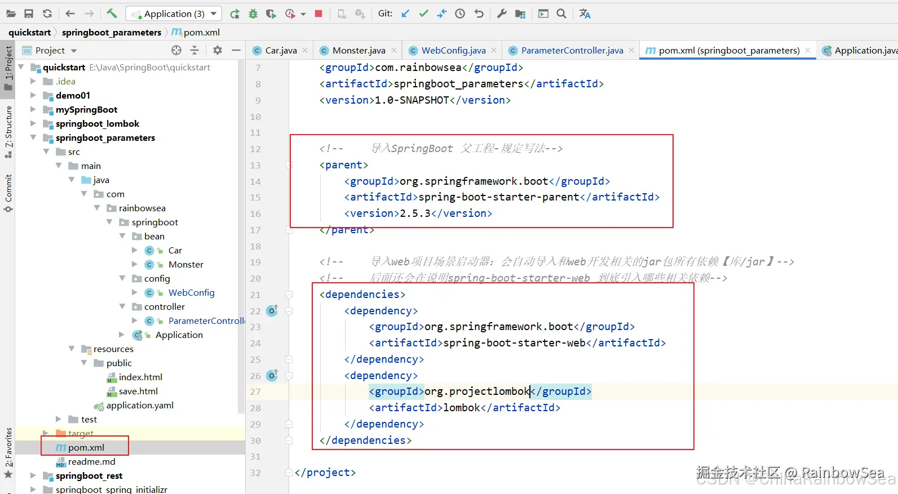Run Application with the green rerun icon
The height and width of the screenshot is (494, 898).
point(235,14)
